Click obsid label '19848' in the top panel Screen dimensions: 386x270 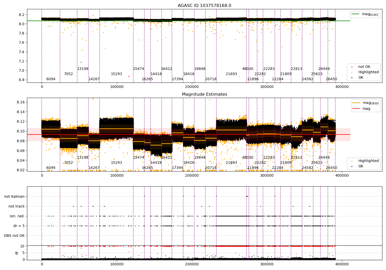[200, 69]
